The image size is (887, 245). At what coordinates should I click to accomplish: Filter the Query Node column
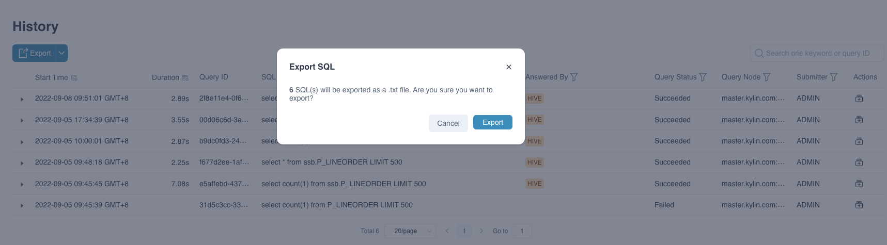(767, 77)
